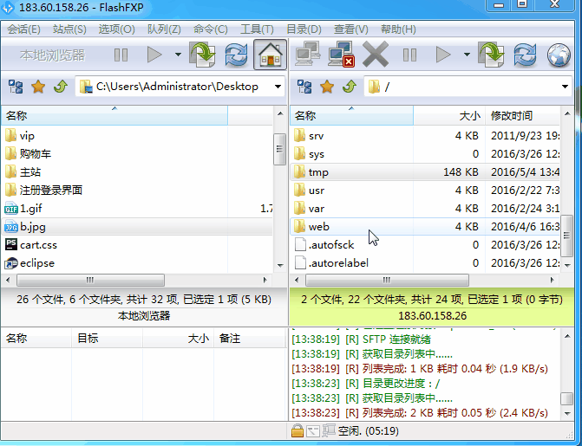This screenshot has width=582, height=446.
Task: Click the local pane vertical scrollbar thumb
Action: coord(279,149)
